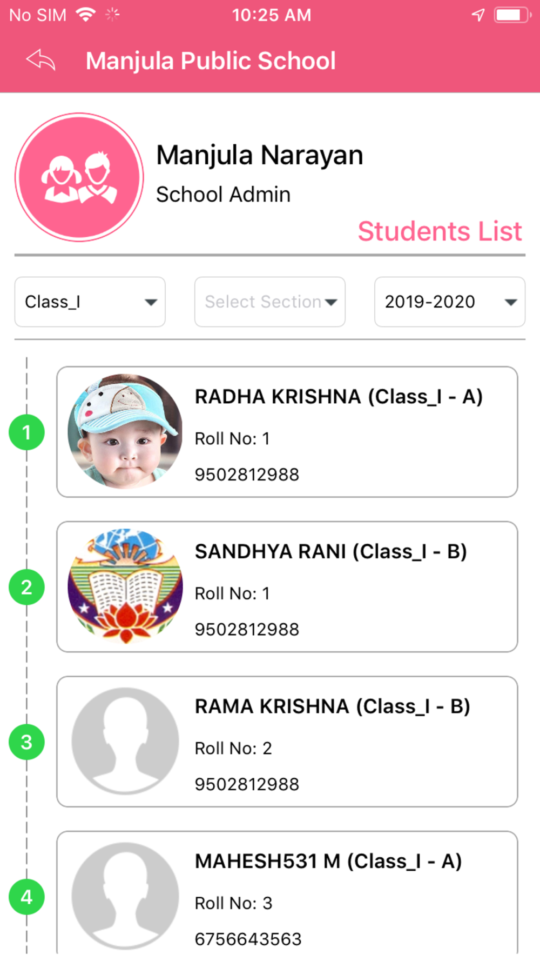Open the Class_I class dropdown
This screenshot has width=540, height=961.
[90, 302]
